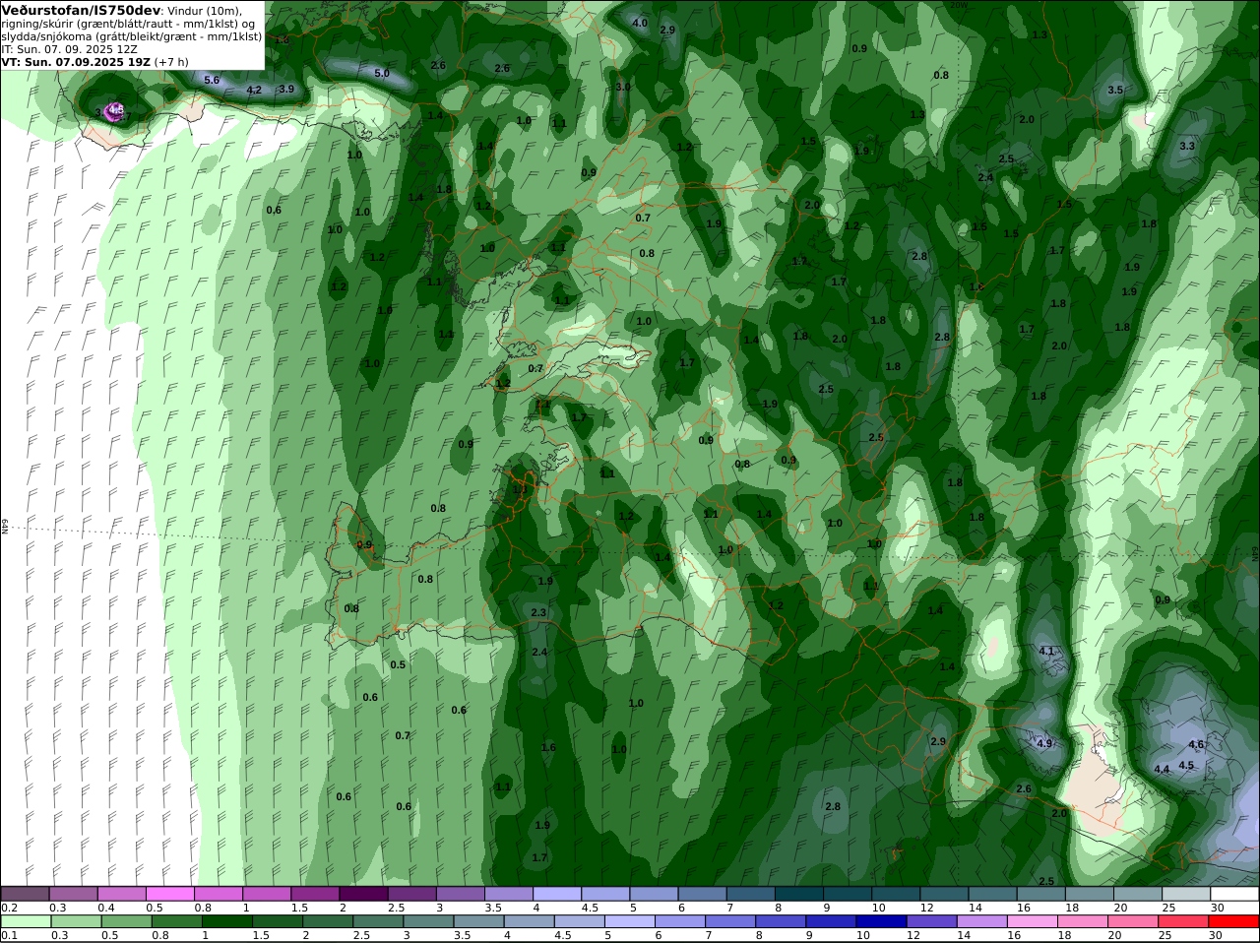Click the pale grey swatch labeled 25 in the snow legend
This screenshot has width=1260, height=943.
(x=1186, y=894)
